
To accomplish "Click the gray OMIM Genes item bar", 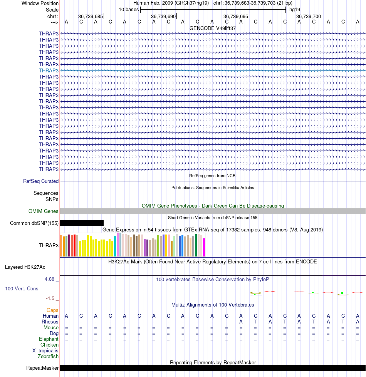I will 213,211.
